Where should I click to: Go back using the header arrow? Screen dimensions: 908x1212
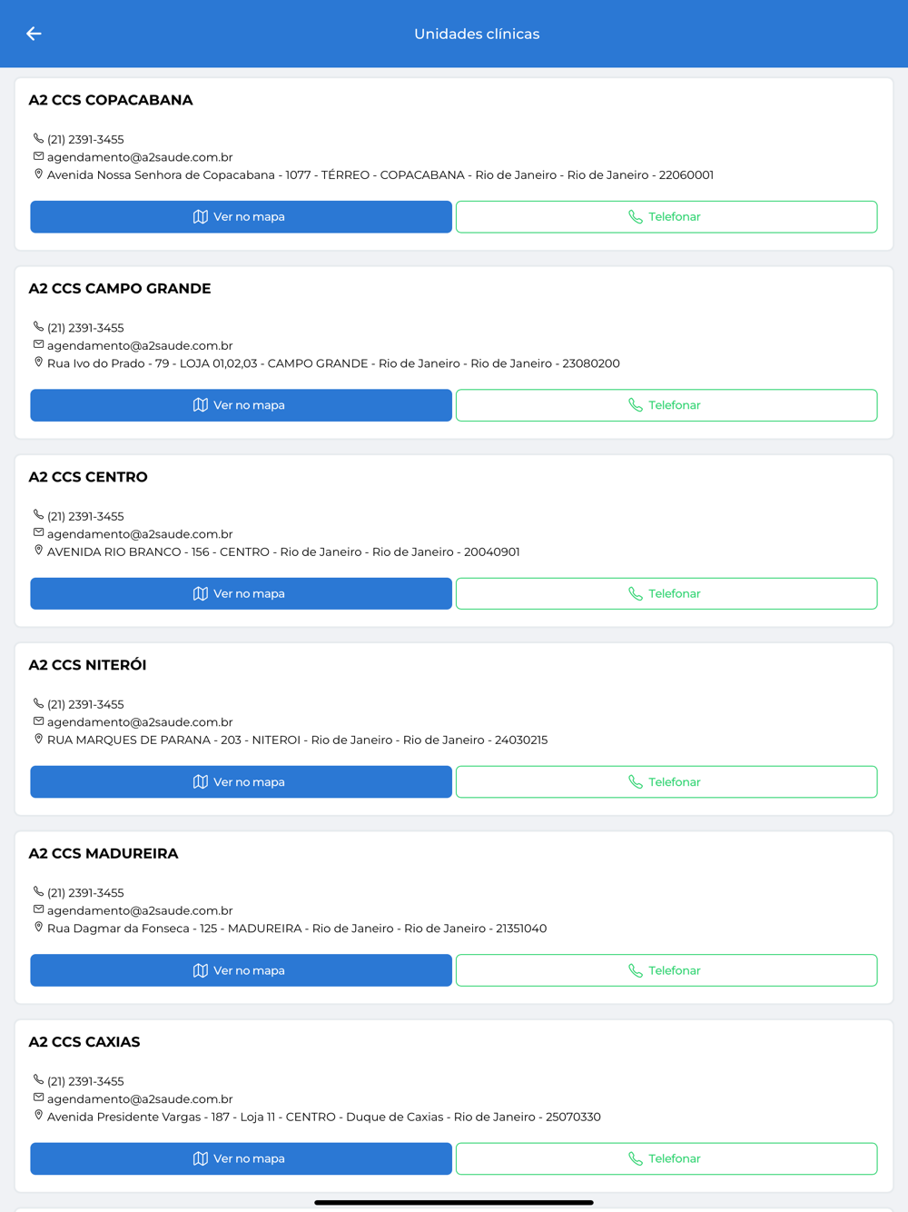[x=34, y=34]
